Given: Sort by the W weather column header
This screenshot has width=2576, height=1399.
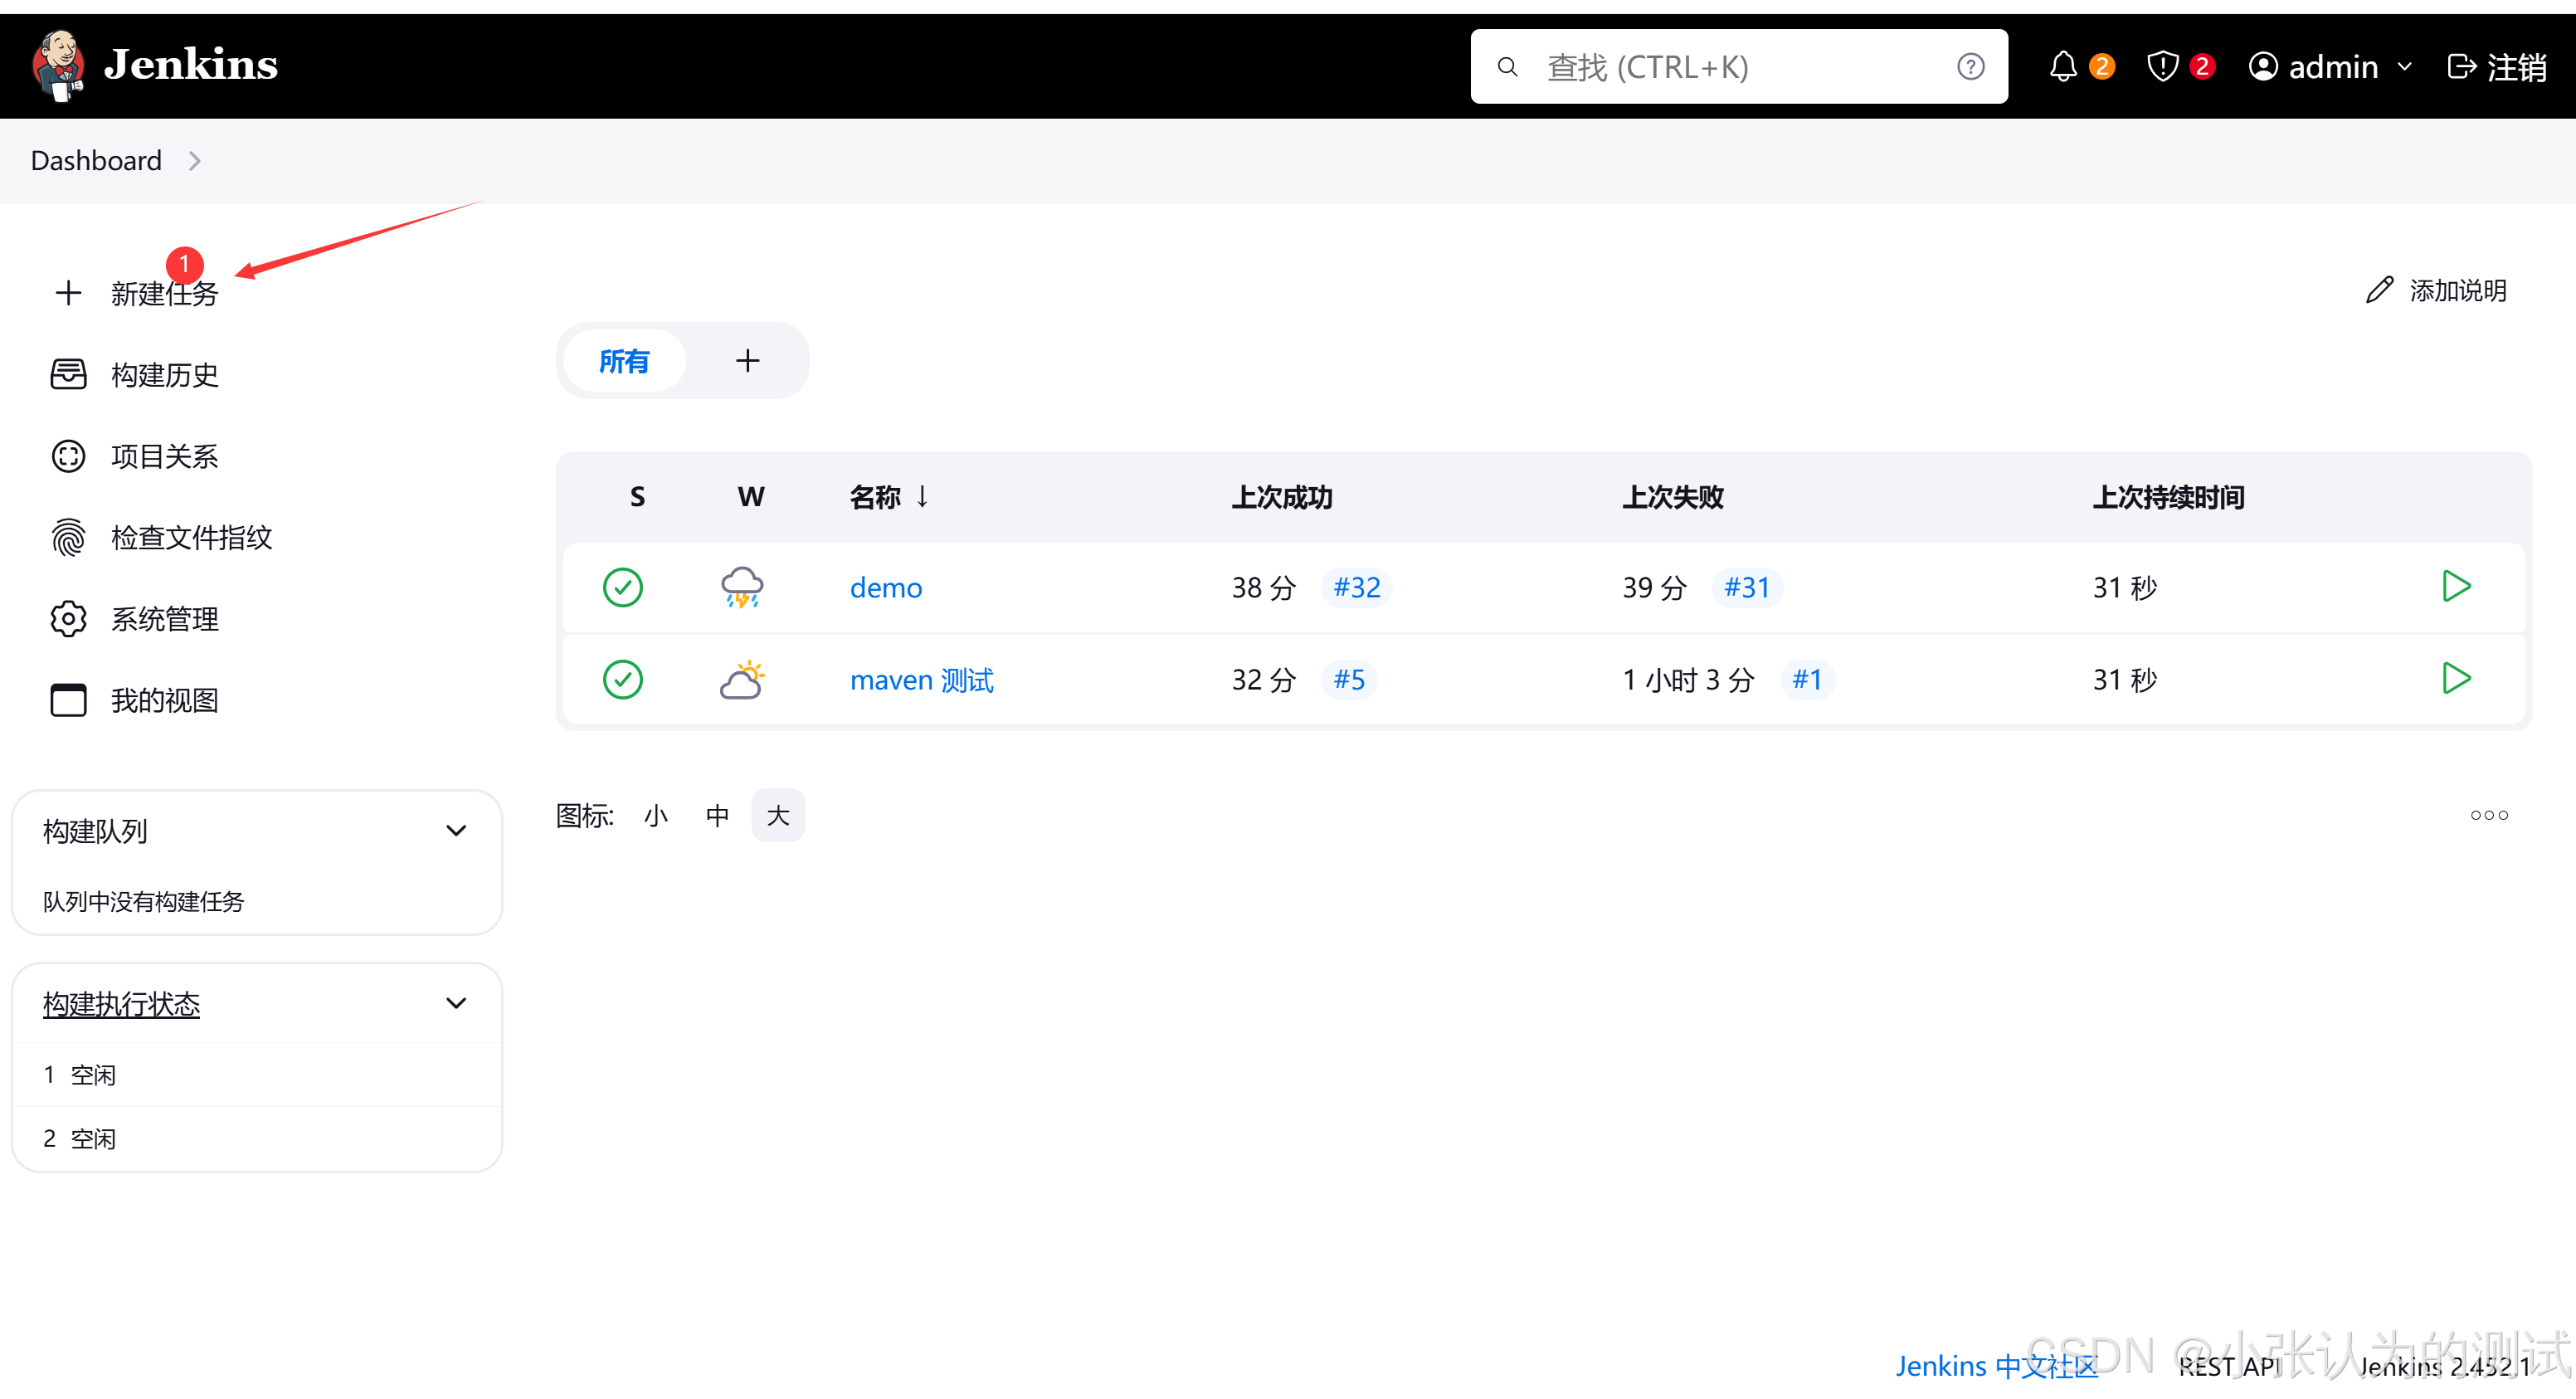Looking at the screenshot, I should click(x=751, y=497).
